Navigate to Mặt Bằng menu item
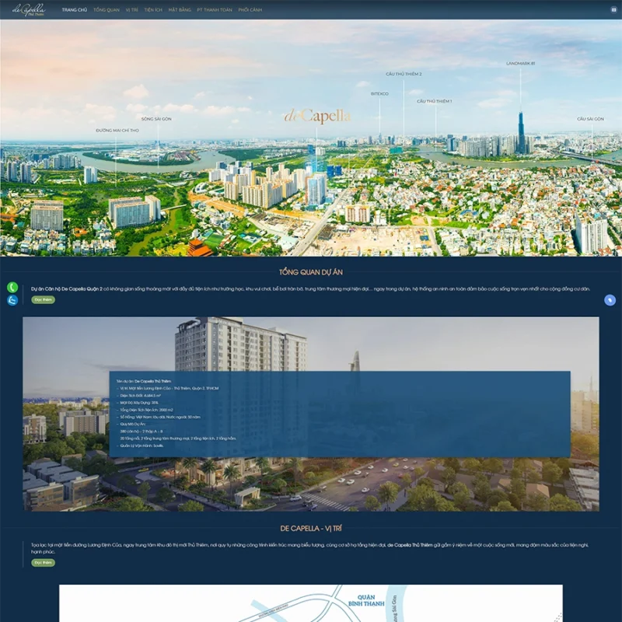 (x=180, y=10)
